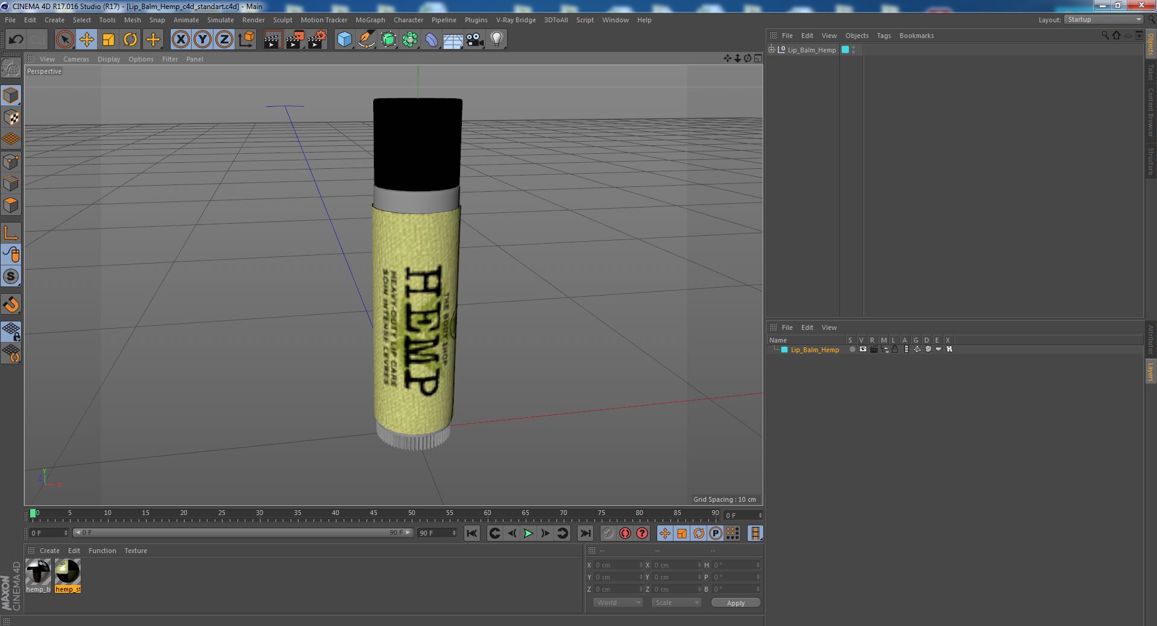Open viewport Cameras menu
The width and height of the screenshot is (1157, 626).
click(76, 59)
